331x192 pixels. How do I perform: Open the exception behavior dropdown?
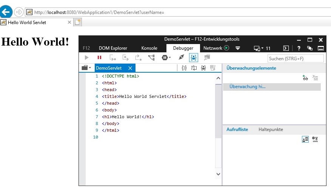click(166, 58)
